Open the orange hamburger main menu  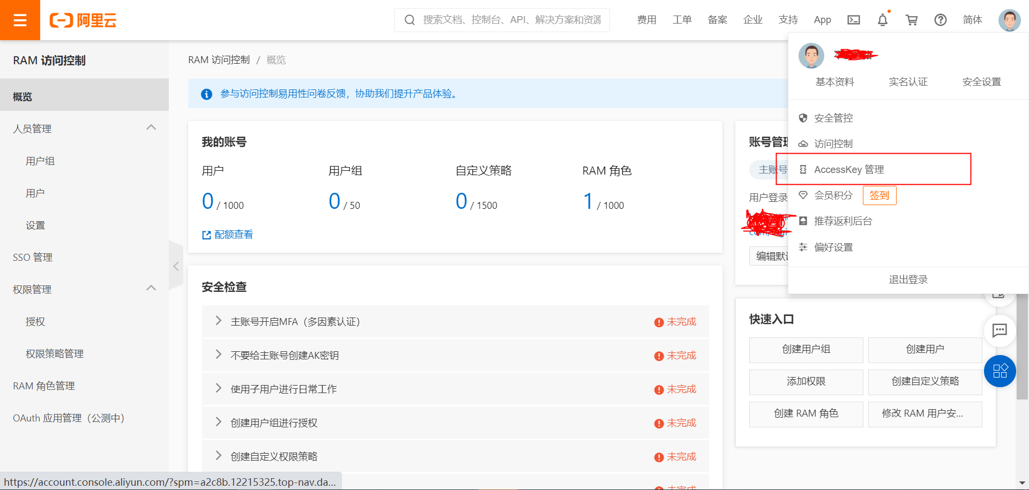click(20, 20)
